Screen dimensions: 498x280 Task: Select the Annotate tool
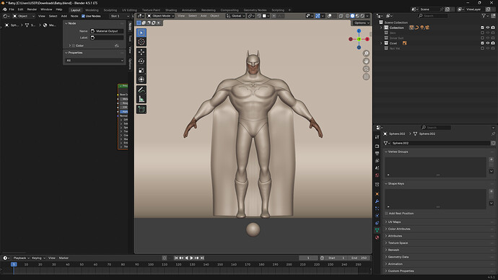click(x=141, y=90)
